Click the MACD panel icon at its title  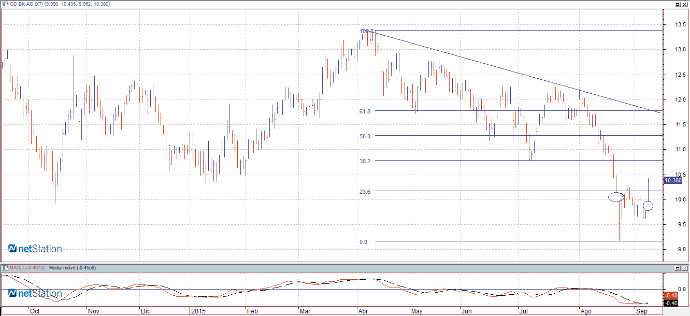(x=5, y=268)
